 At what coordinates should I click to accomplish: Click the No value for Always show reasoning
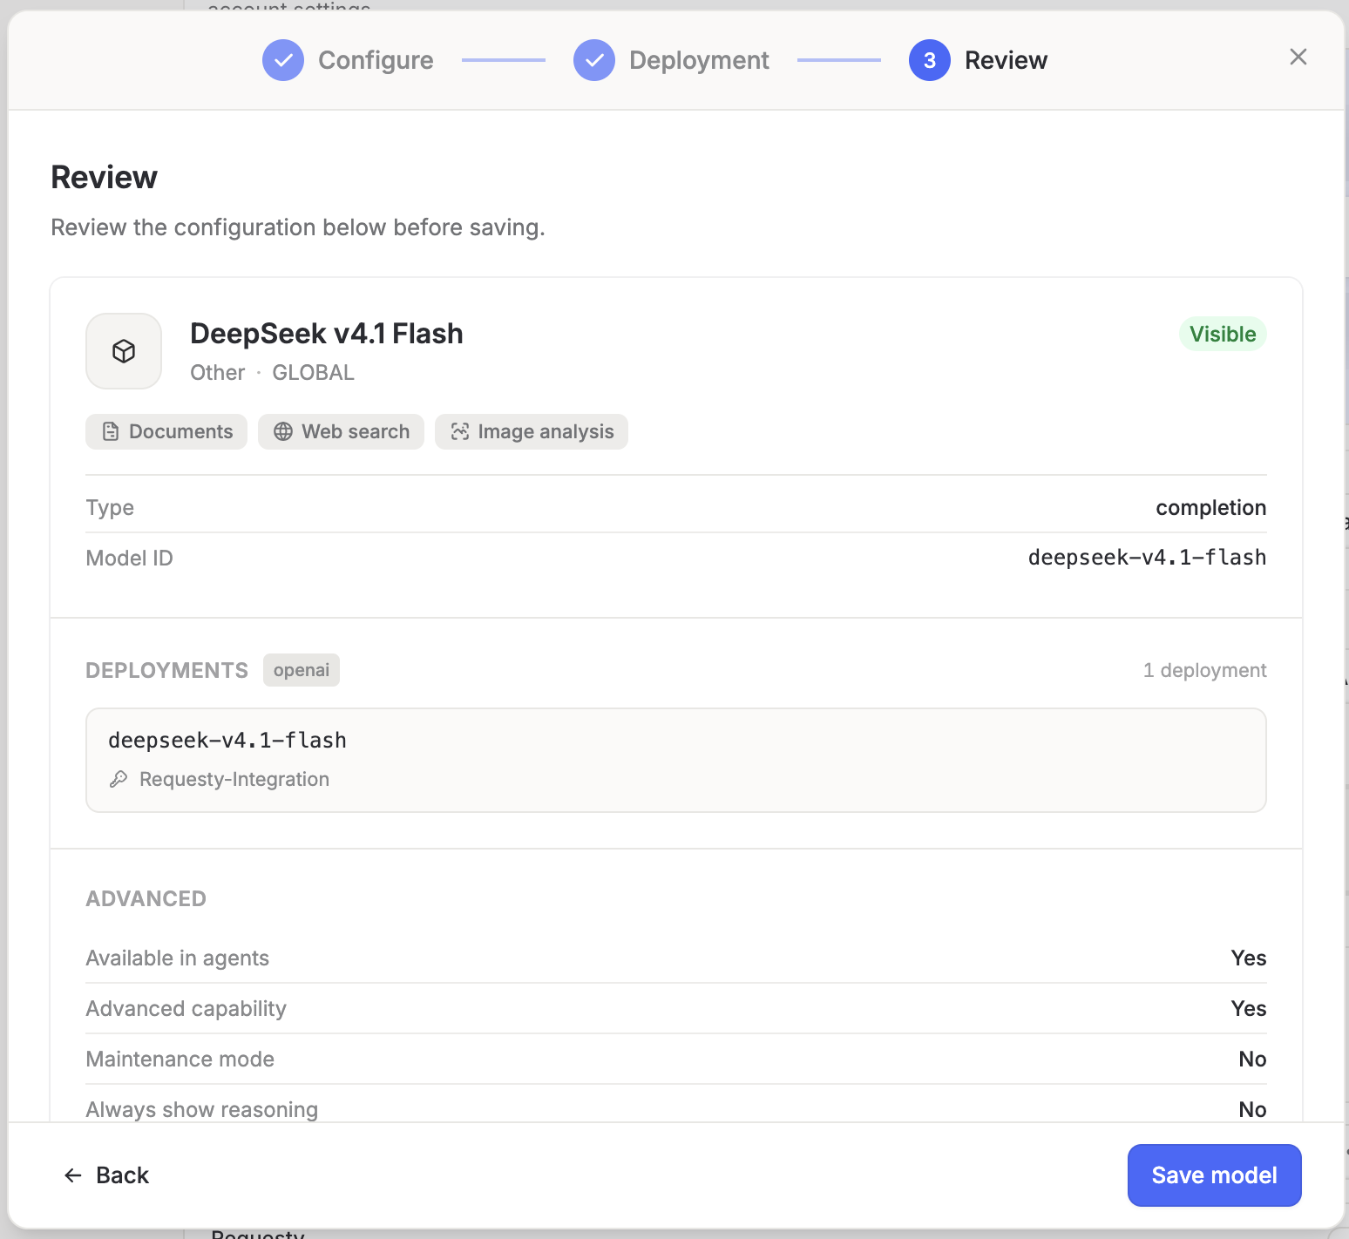tap(1252, 1110)
